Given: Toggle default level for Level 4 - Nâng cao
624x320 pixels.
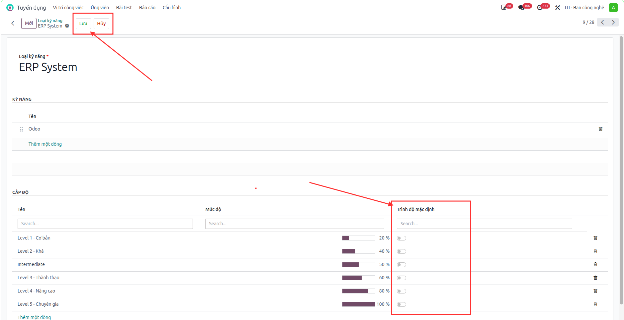Looking at the screenshot, I should (x=401, y=291).
